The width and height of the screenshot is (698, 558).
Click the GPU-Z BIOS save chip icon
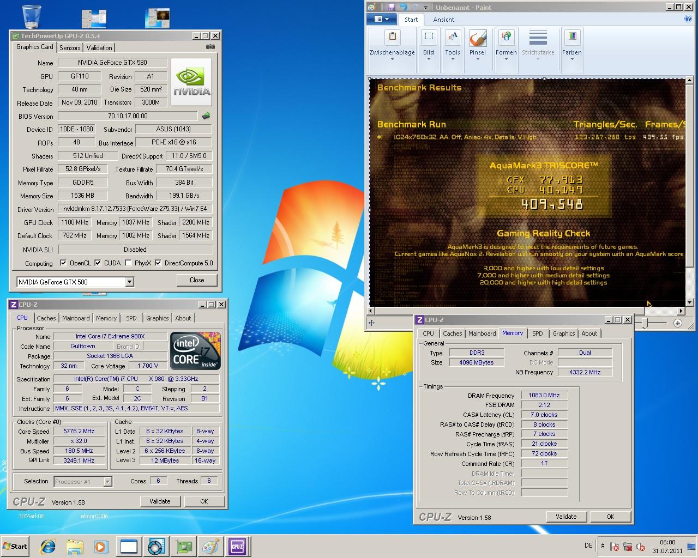(206, 116)
